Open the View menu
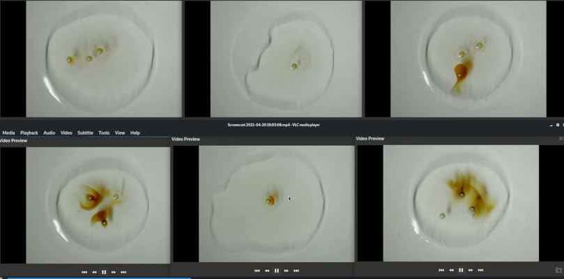 (x=120, y=133)
